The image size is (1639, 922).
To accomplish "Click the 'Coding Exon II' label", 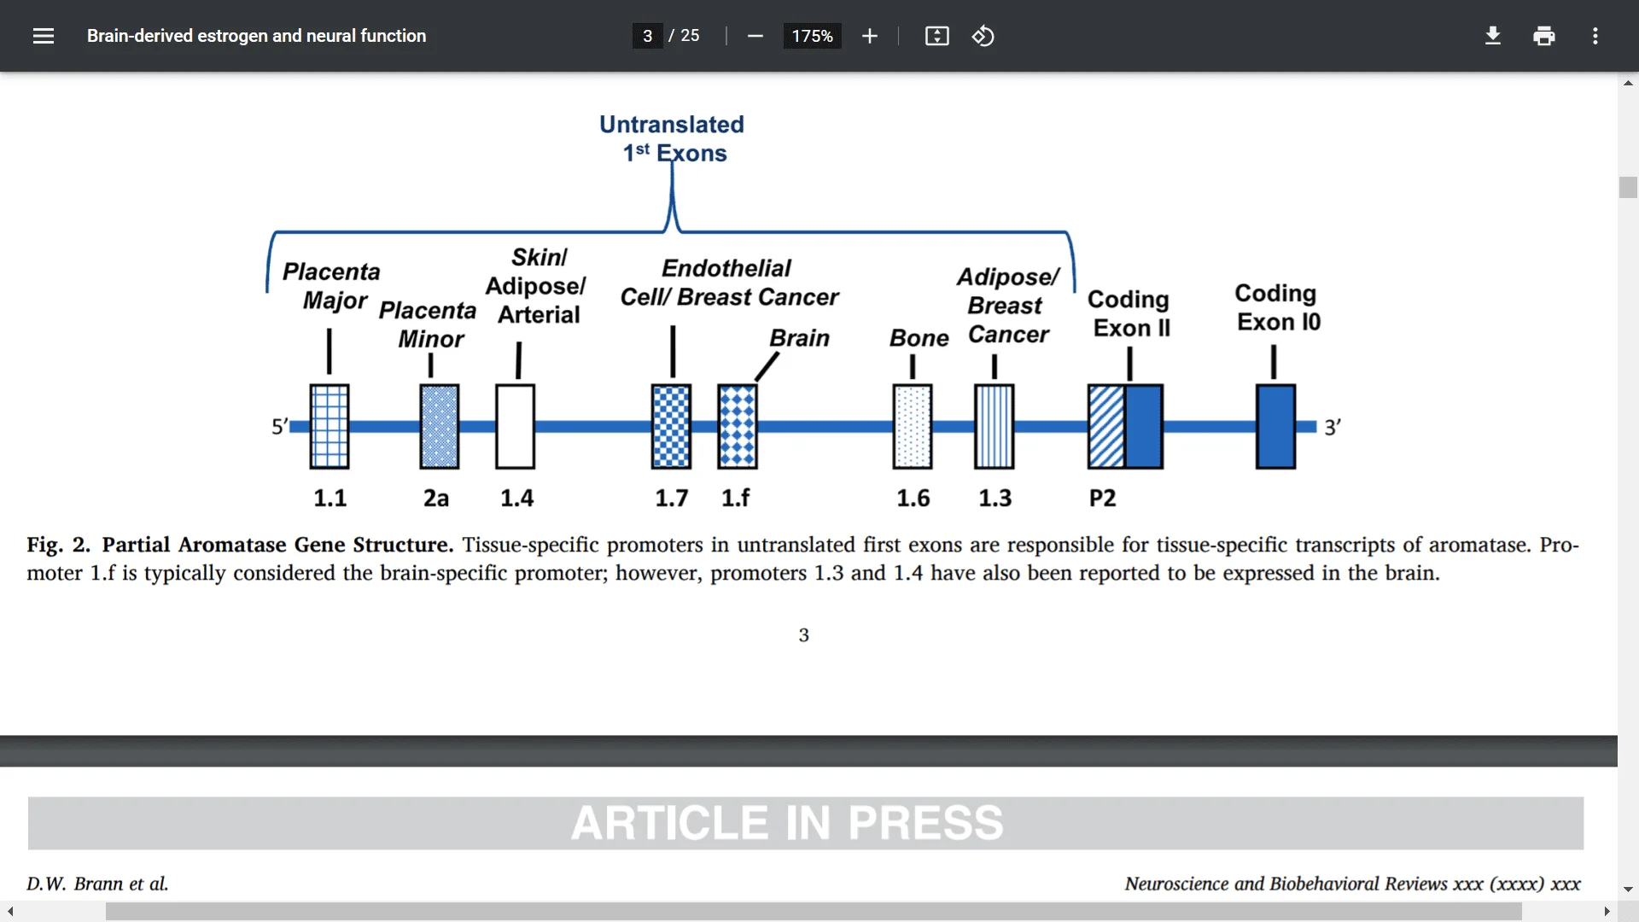I will (1130, 313).
